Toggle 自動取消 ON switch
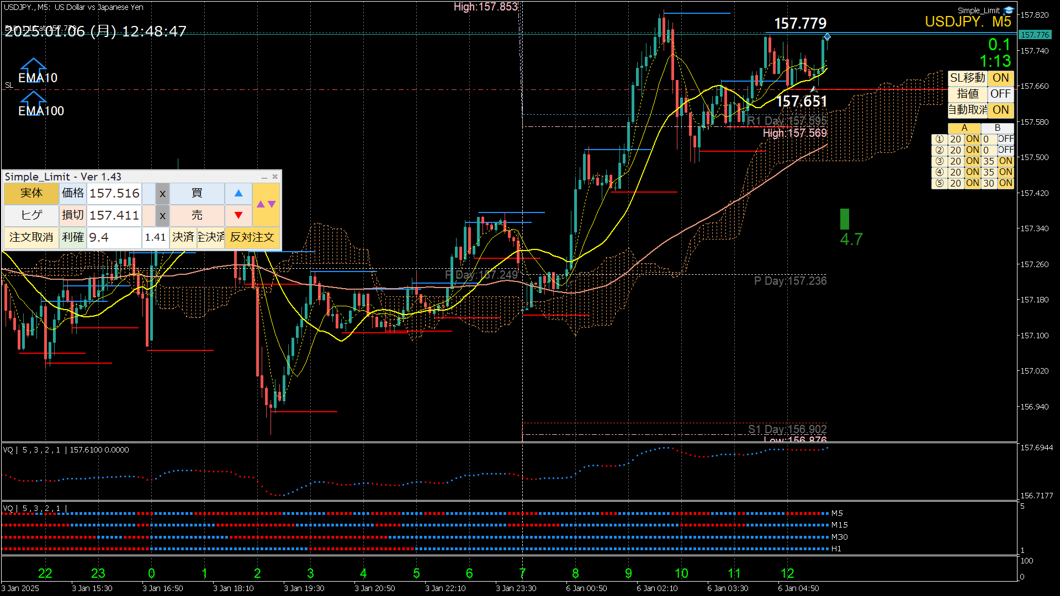1060x596 pixels. click(x=1000, y=110)
